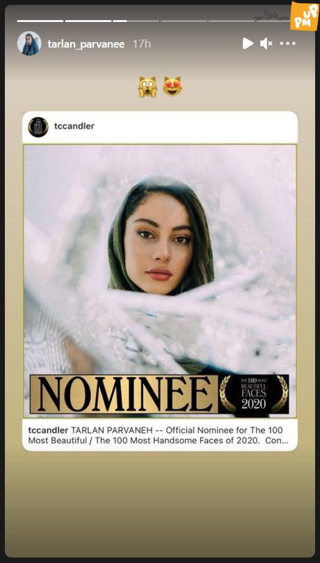Viewport: 320px width, 563px height.
Task: Skip to the fourth story progress segment
Action: (184, 21)
